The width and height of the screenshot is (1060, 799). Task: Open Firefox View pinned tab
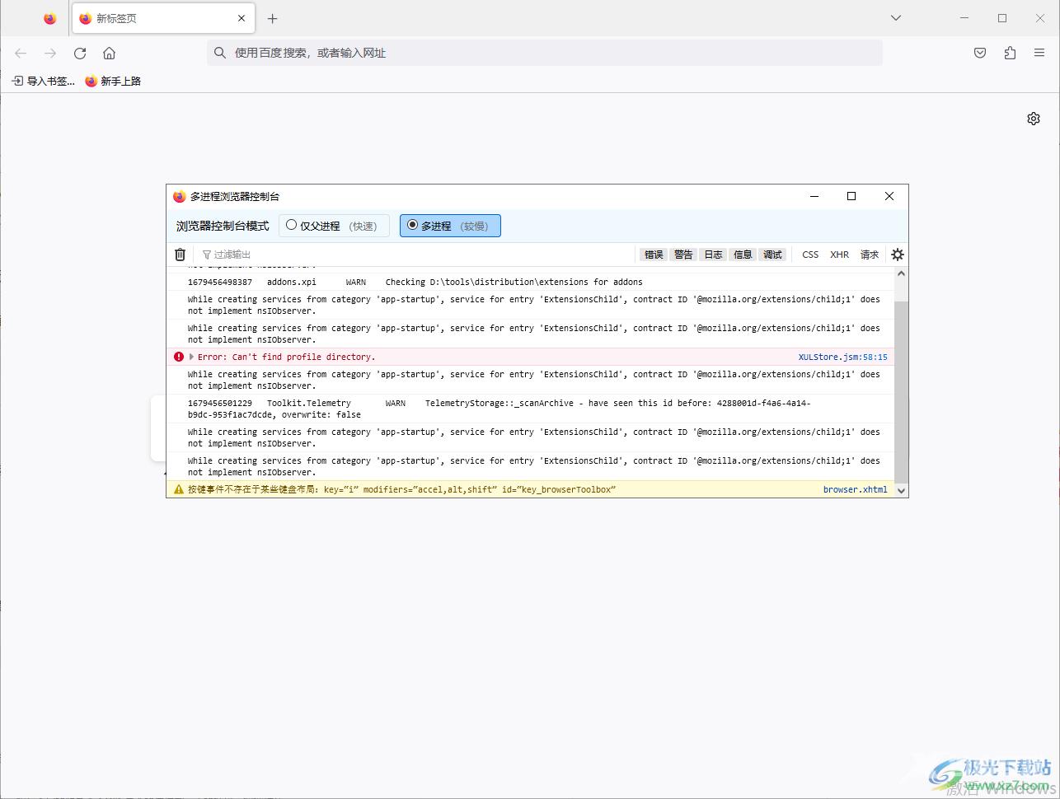50,18
